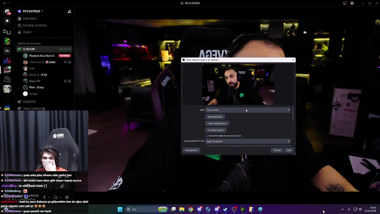The height and width of the screenshot is (214, 380).
Task: Open the help question mark icon
Action: [352, 3]
